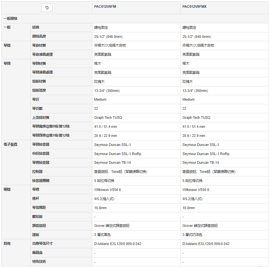This screenshot has width=269, height=267.
Task: Click 20.9 / 22.9 mm under PAC612VIIFM
Action: pos(106,136)
